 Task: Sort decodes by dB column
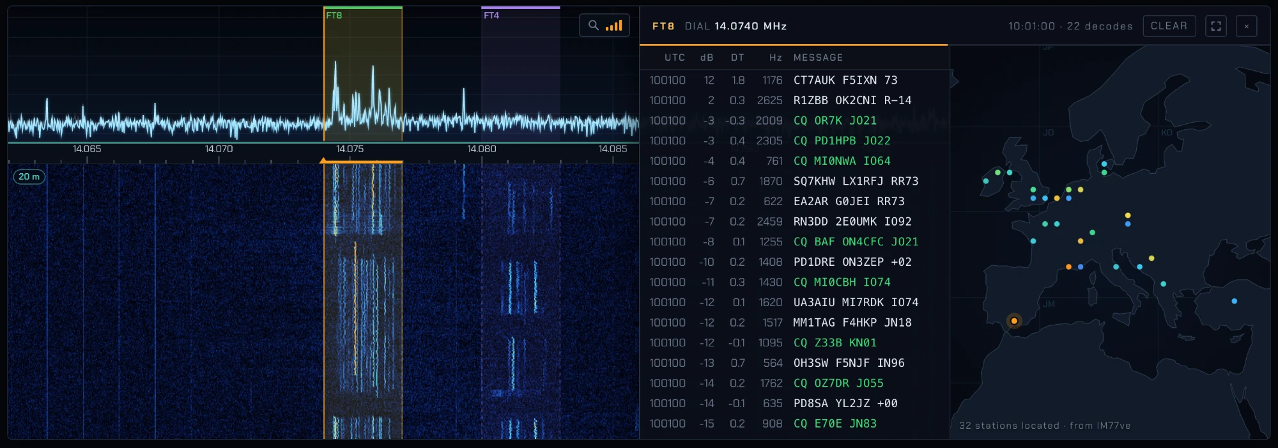707,58
